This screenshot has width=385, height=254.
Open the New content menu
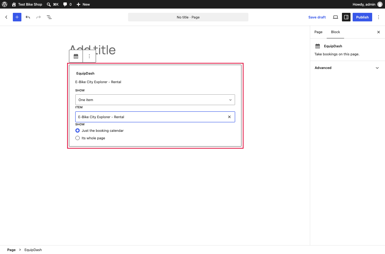(83, 4)
